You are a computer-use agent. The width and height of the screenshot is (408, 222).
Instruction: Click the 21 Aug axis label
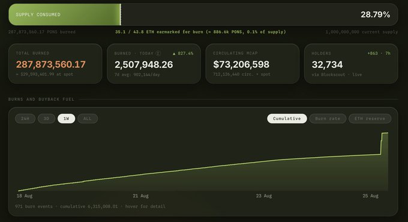tap(140, 196)
